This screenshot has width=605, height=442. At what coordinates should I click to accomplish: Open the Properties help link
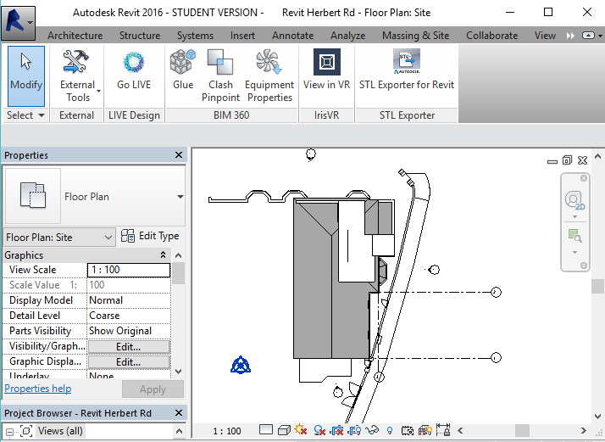(x=38, y=389)
